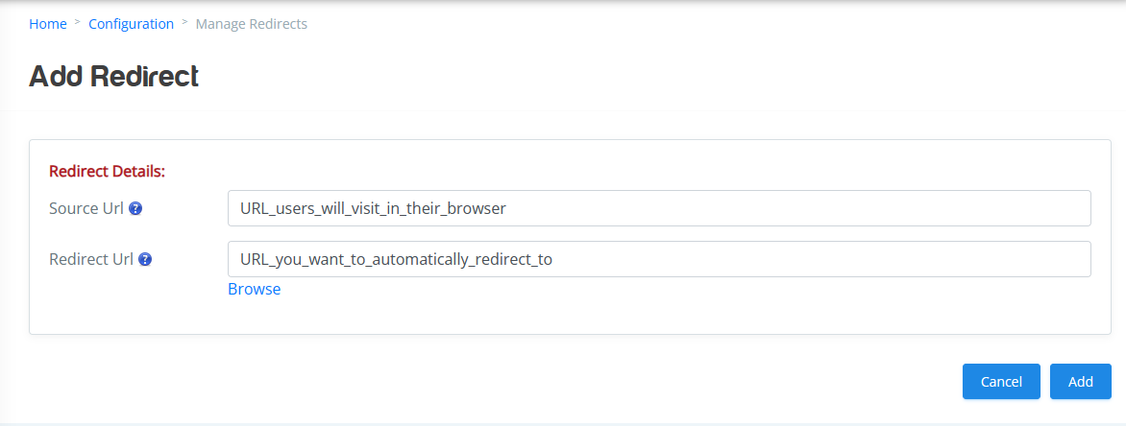Click the separator arrow after Configuration
Screen dimensions: 1126x426
click(x=185, y=22)
